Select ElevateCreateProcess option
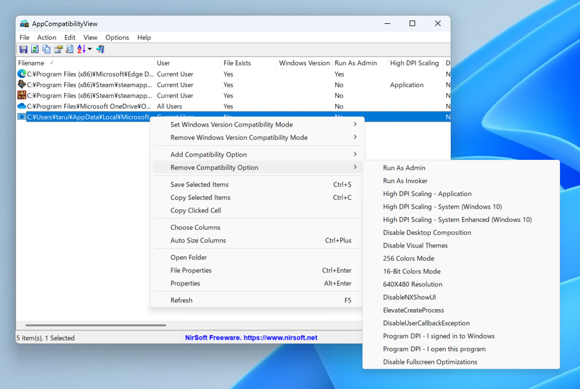This screenshot has width=580, height=389. (461, 310)
